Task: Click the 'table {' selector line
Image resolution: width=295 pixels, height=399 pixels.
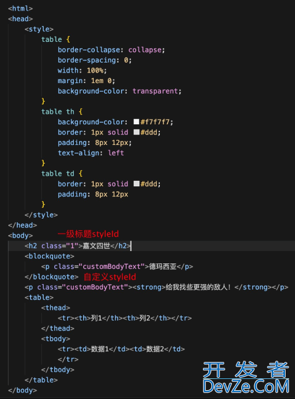Action: tap(55, 39)
